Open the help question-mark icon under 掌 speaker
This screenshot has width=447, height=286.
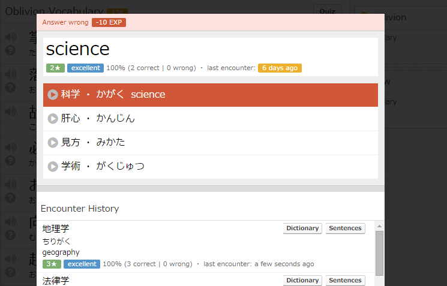tap(10, 51)
